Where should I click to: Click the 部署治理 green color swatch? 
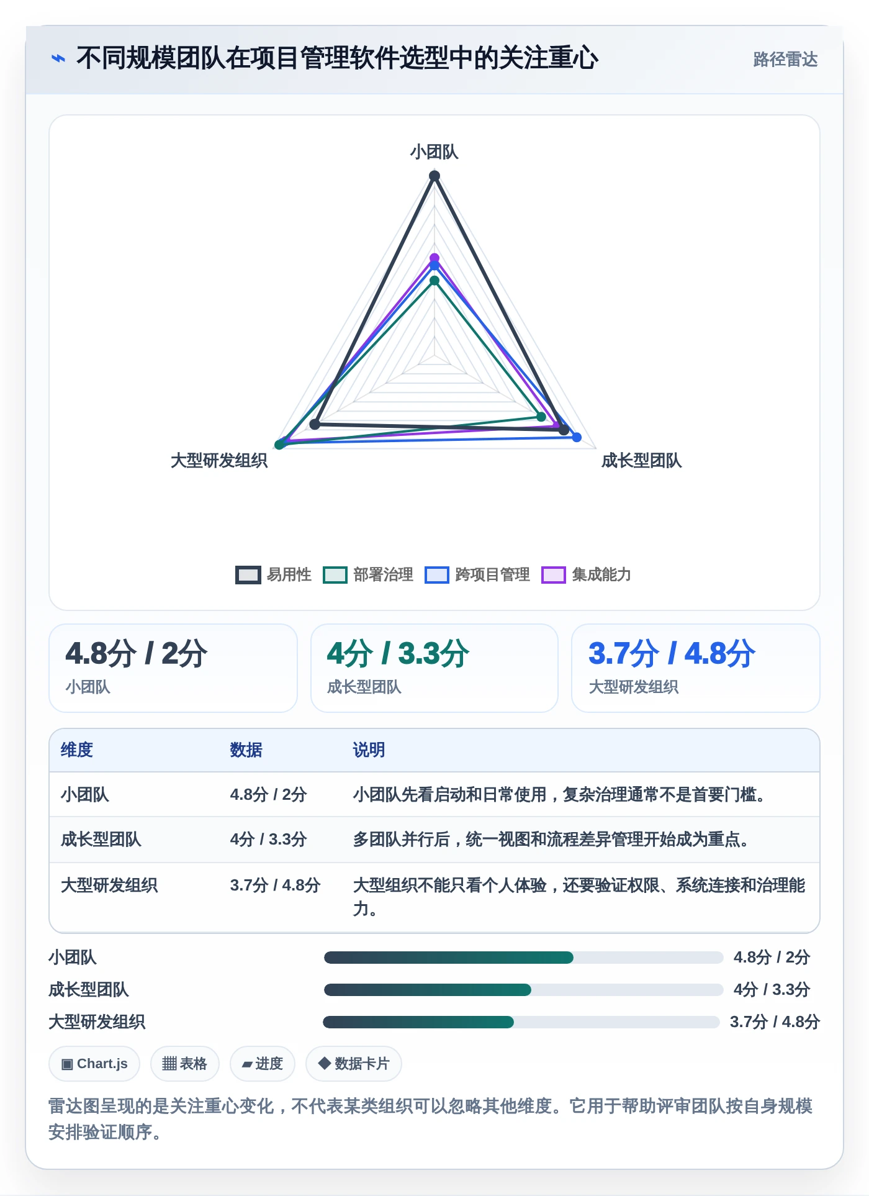(335, 575)
